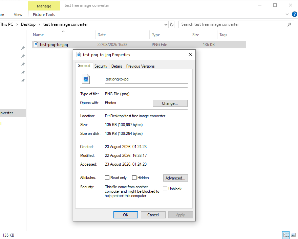Sort by the Size column header
298x239 pixels.
click(x=204, y=35)
